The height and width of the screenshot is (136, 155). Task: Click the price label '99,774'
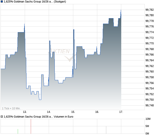coord(149,32)
